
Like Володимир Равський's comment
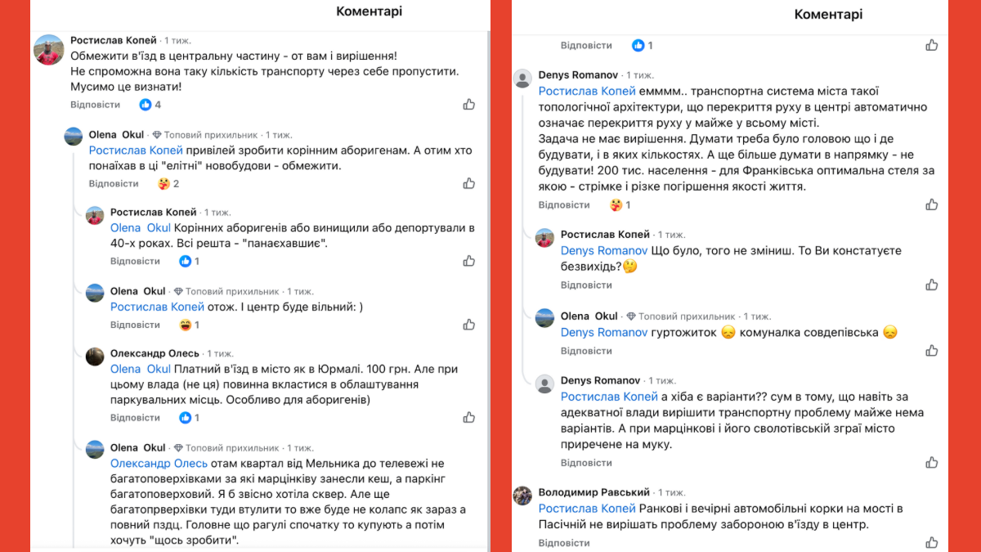932,543
